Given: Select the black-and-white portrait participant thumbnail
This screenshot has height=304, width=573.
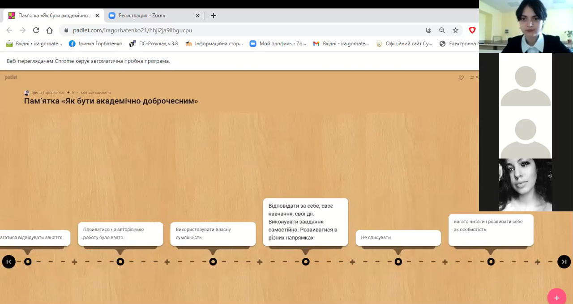Looking at the screenshot, I should pos(525,184).
